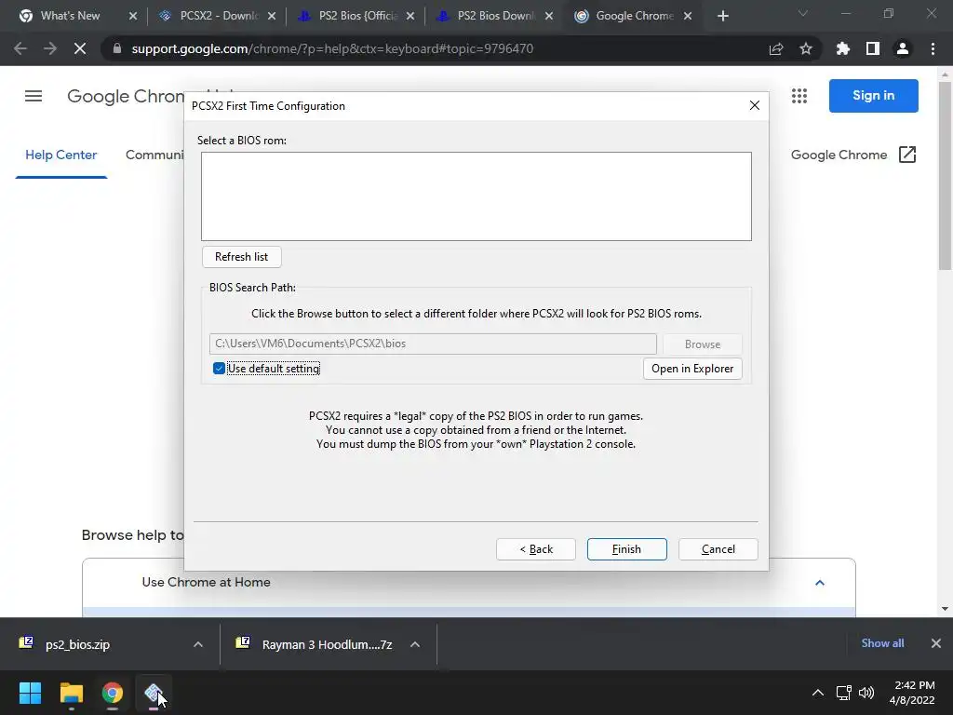The width and height of the screenshot is (953, 715).
Task: Close the PCSX2 configuration dialog with X
Action: (x=754, y=106)
